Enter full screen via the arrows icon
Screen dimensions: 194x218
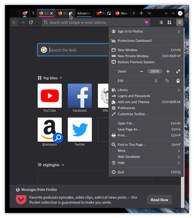point(178,71)
